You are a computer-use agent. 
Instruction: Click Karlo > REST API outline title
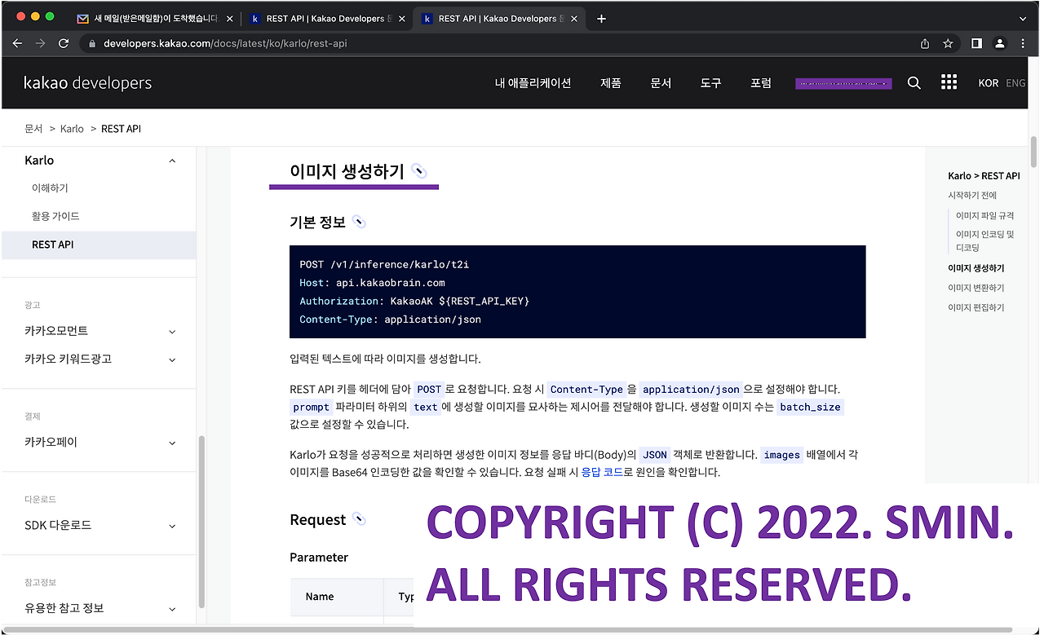click(x=984, y=176)
